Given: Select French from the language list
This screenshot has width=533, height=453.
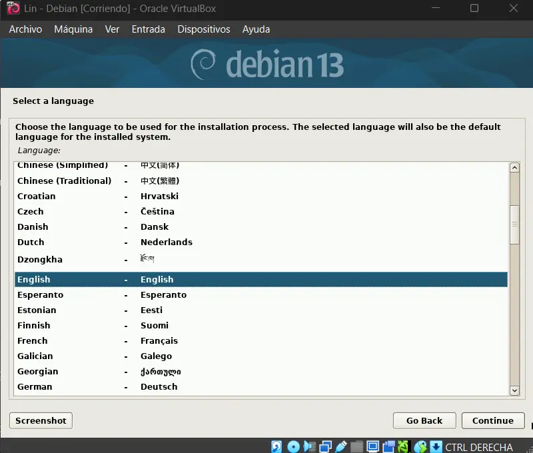Looking at the screenshot, I should coord(33,340).
